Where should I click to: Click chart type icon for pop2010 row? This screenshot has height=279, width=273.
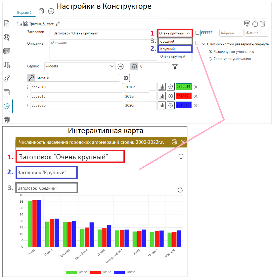coord(162,87)
